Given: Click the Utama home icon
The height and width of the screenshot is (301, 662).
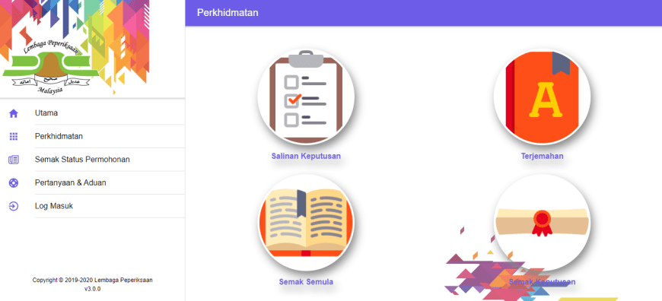Looking at the screenshot, I should coord(14,113).
